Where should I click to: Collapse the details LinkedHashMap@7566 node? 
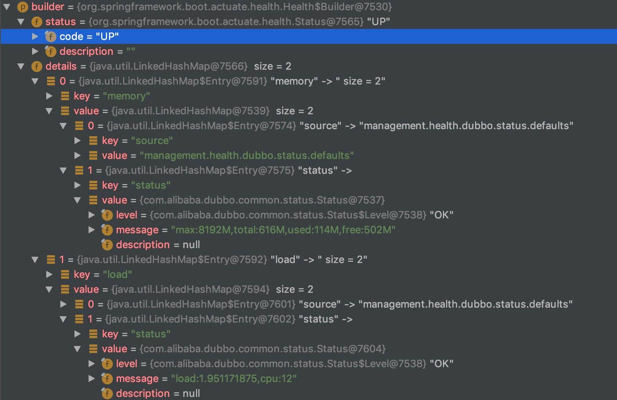21,66
